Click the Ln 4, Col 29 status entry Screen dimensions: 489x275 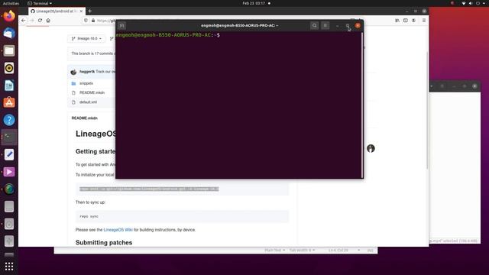[338, 250]
